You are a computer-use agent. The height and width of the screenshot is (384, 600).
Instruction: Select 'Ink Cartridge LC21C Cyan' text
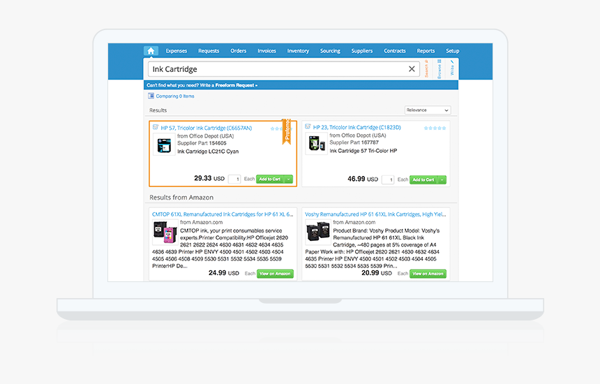point(208,152)
